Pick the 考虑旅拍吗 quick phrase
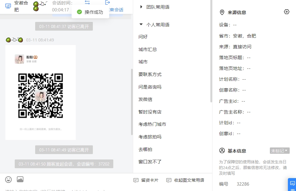Image resolution: width=296 pixels, height=191 pixels. pyautogui.click(x=150, y=137)
